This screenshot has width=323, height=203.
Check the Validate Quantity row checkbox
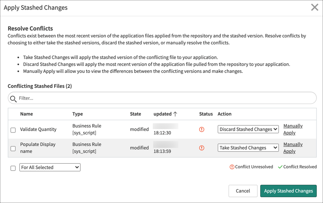[x=13, y=130]
